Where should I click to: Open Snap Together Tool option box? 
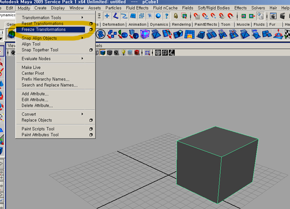(x=91, y=50)
